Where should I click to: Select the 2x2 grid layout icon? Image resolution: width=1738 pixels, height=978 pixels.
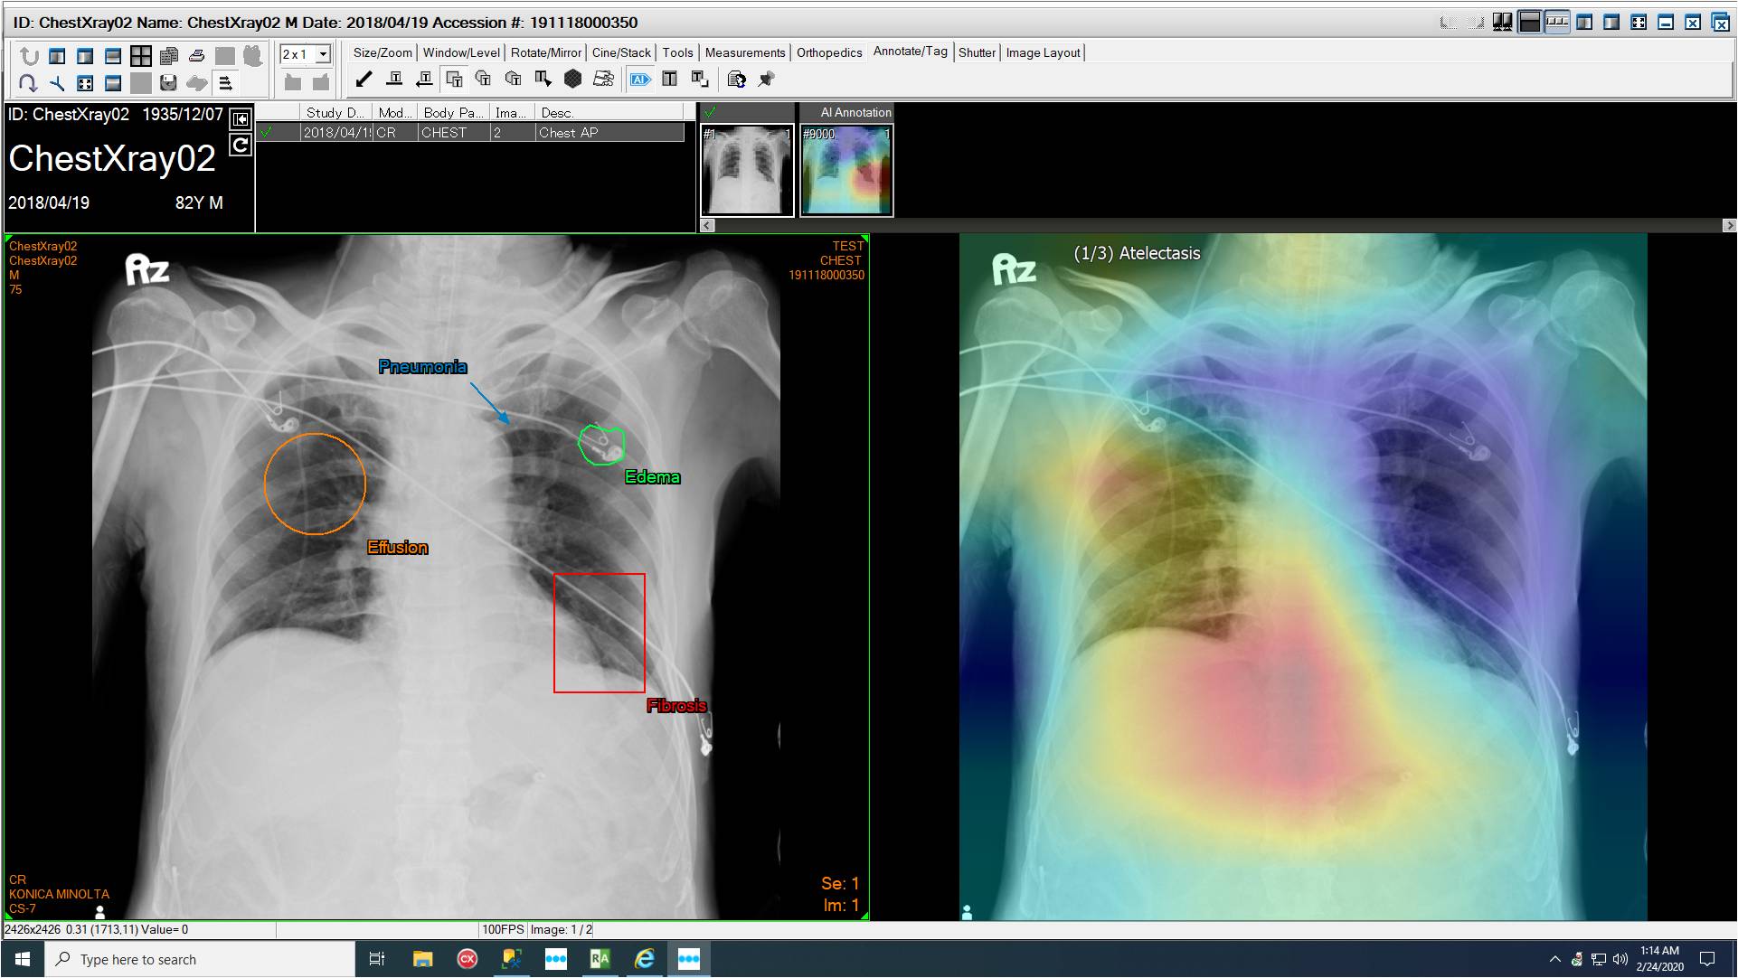[141, 56]
